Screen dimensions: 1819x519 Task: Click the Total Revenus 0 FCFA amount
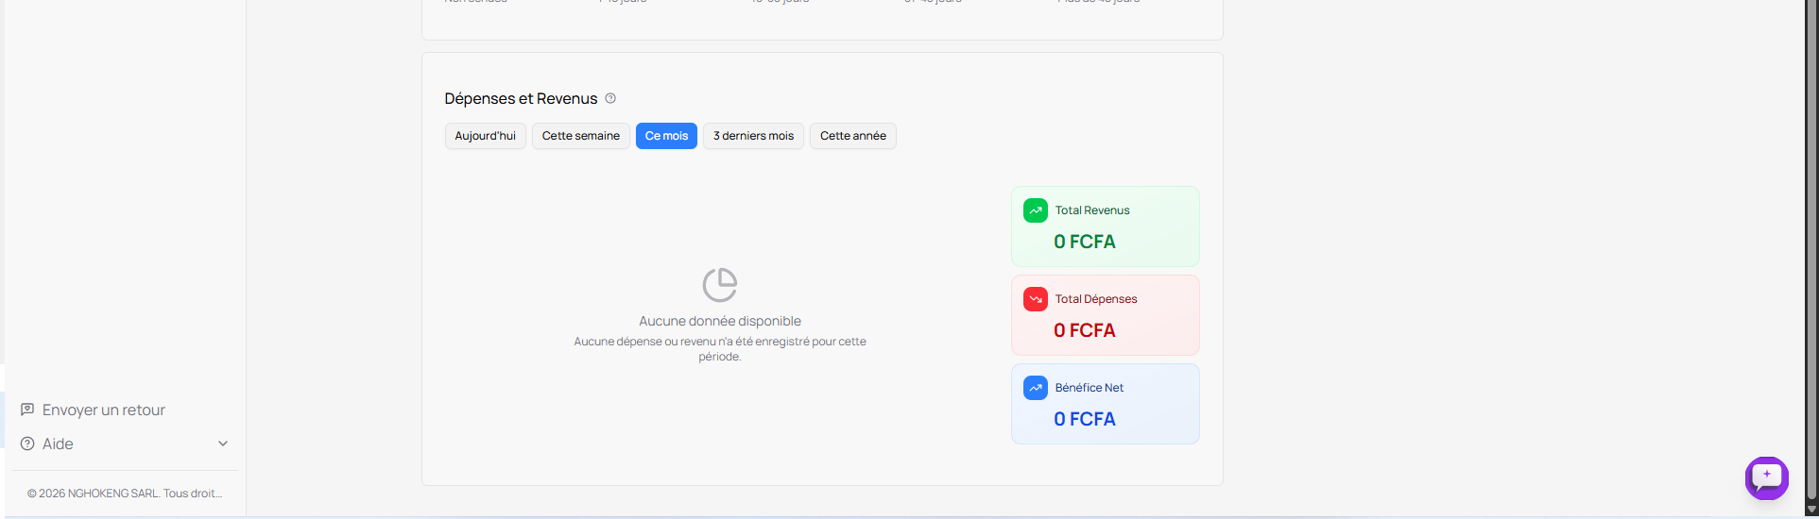click(x=1085, y=242)
